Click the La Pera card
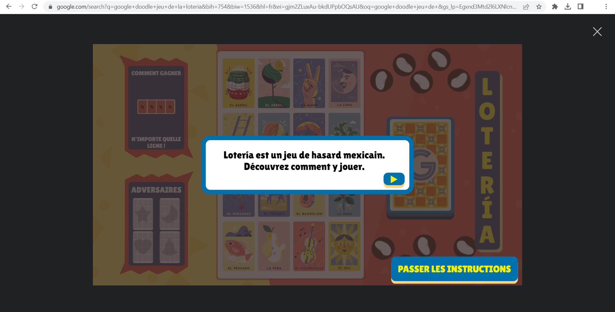This screenshot has width=615, height=312. coord(274,246)
